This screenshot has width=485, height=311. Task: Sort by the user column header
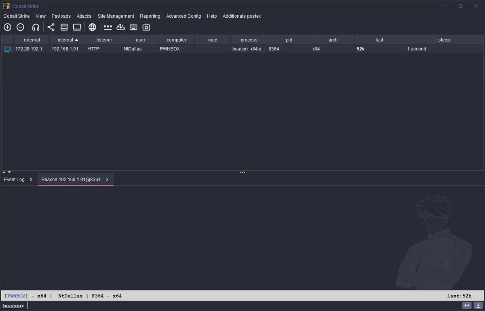[x=140, y=40]
